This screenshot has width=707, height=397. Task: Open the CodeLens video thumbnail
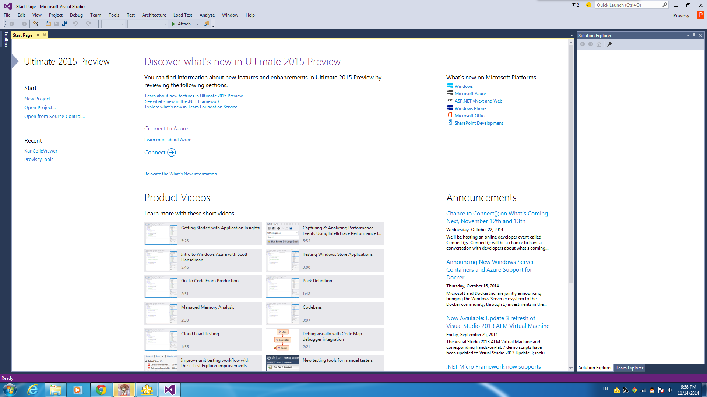[282, 313]
